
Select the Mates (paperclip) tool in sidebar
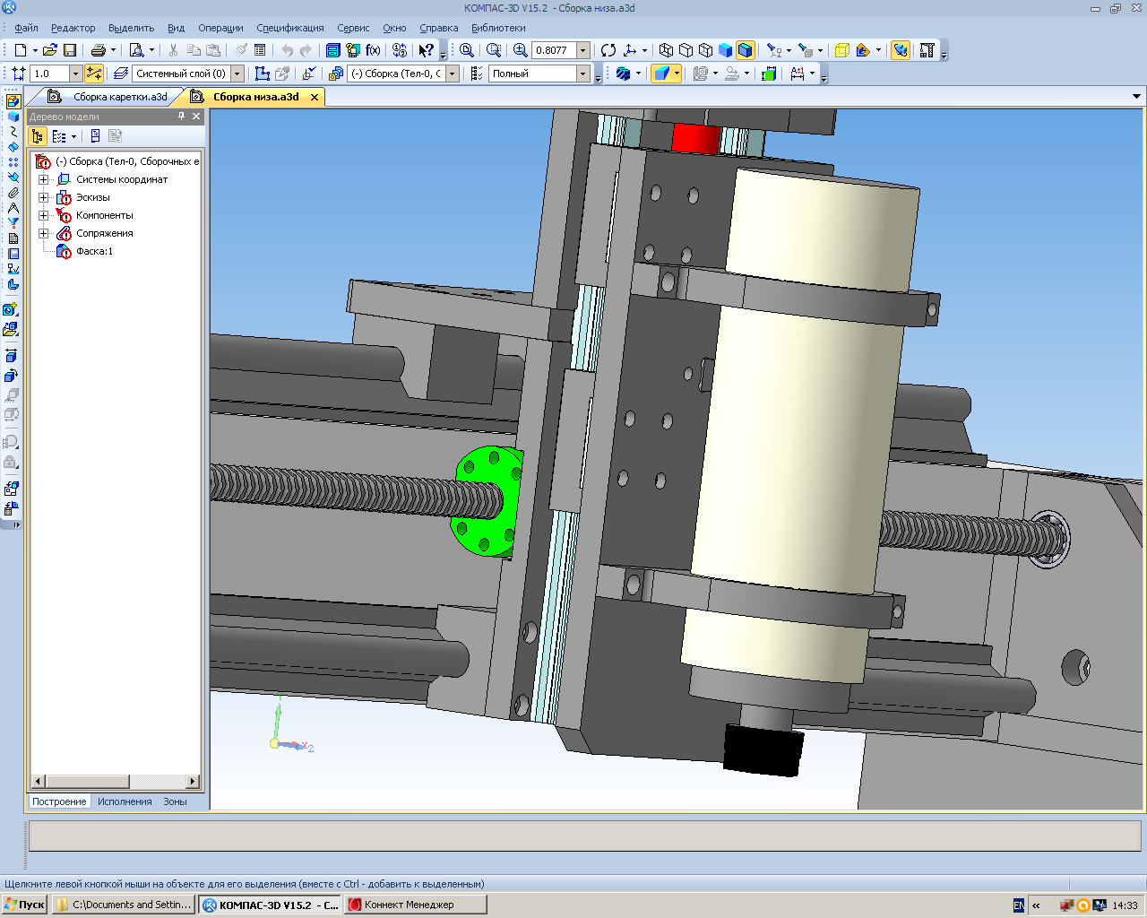point(13,192)
